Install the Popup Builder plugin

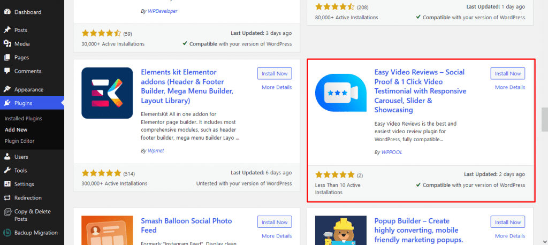[508, 223]
